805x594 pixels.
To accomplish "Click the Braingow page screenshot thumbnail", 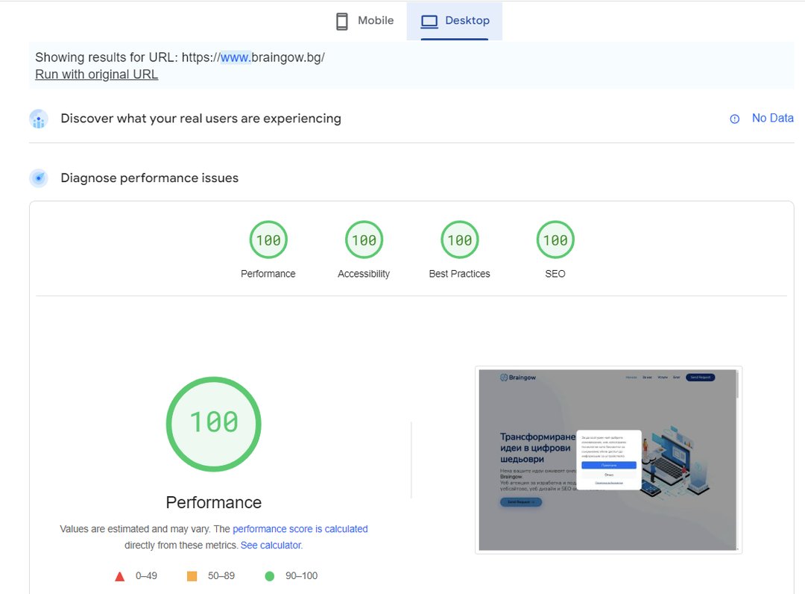I will pos(607,460).
